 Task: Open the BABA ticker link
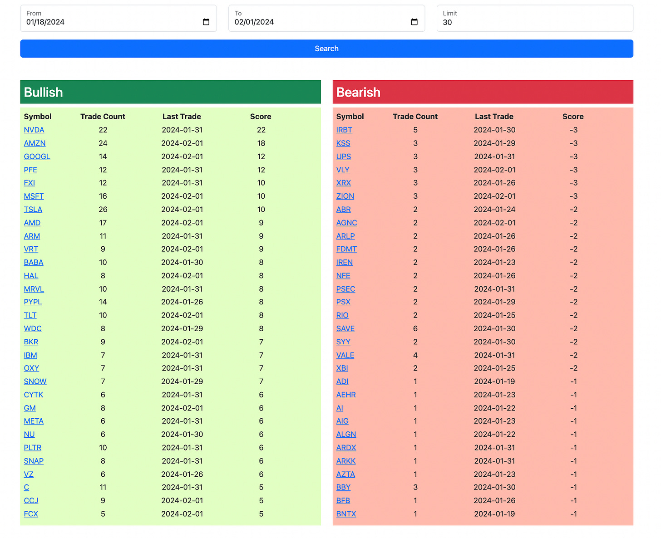pos(34,262)
